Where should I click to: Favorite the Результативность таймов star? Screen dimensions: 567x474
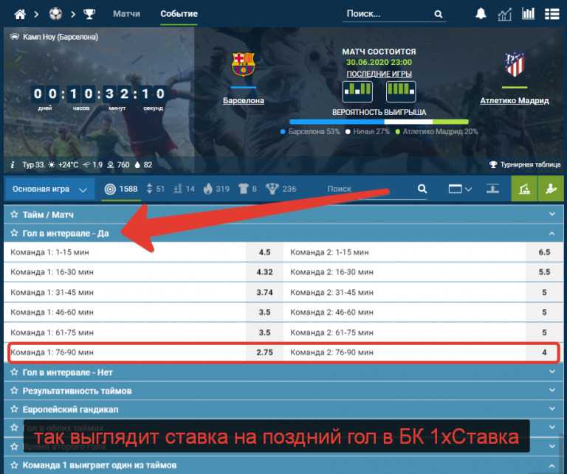click(14, 390)
